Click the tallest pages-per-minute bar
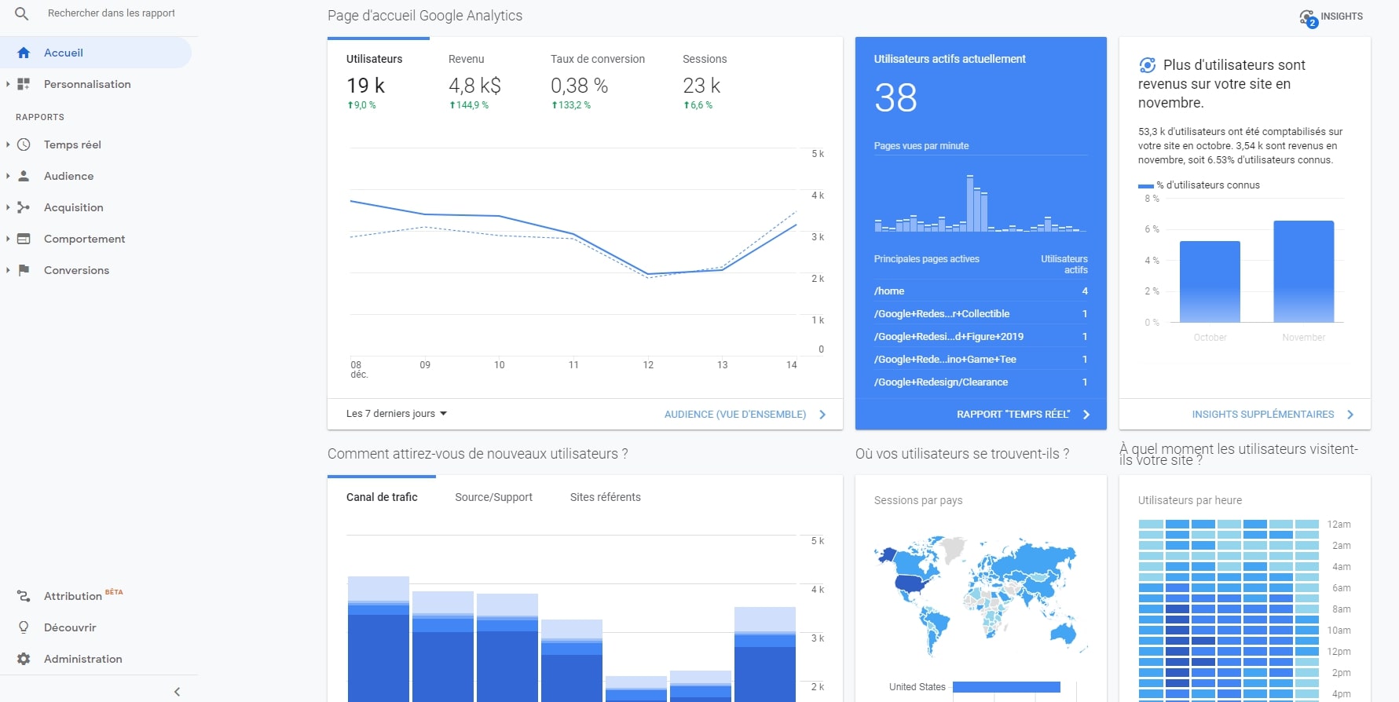 coord(970,203)
